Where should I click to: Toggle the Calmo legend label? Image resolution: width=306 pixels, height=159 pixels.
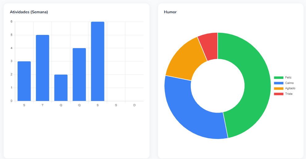289,83
